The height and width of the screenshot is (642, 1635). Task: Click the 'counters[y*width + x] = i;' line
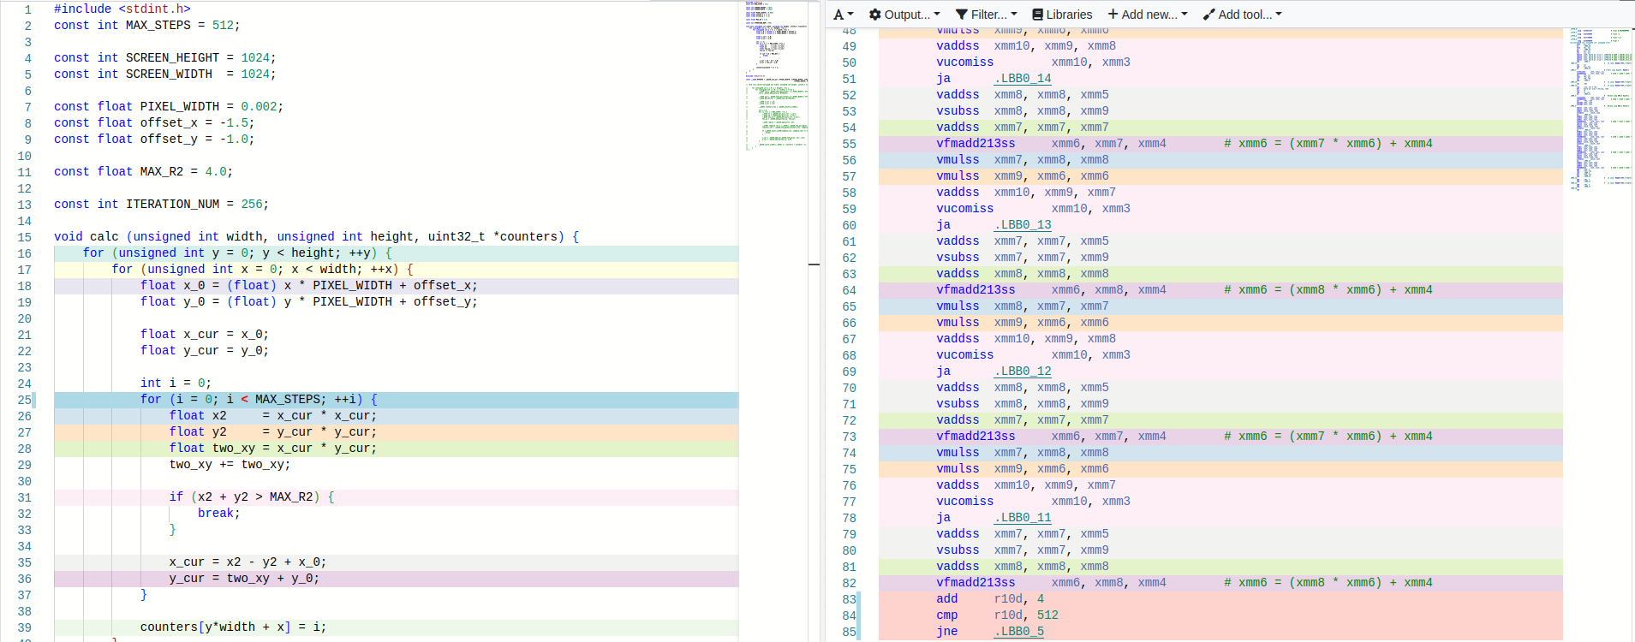click(234, 627)
